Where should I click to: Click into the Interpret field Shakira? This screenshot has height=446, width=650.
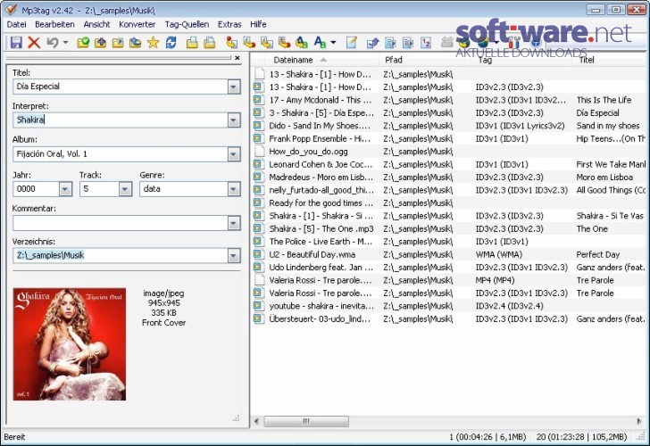[121, 120]
